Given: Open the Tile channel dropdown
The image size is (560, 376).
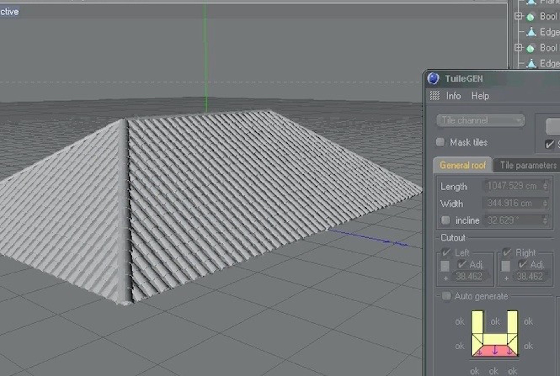Looking at the screenshot, I should pyautogui.click(x=481, y=120).
